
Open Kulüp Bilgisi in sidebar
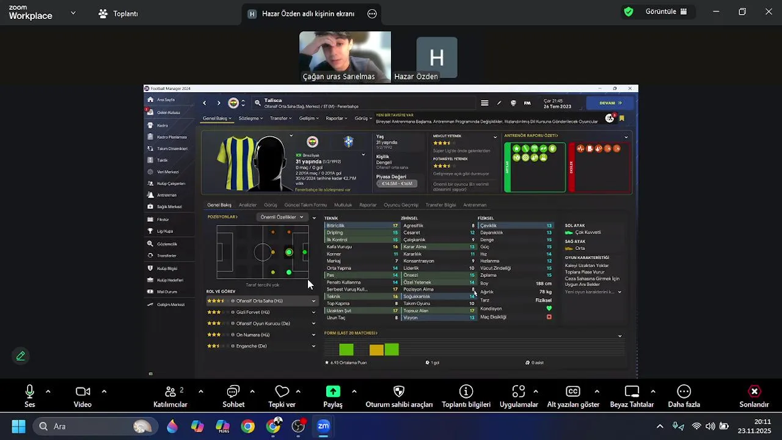point(163,268)
